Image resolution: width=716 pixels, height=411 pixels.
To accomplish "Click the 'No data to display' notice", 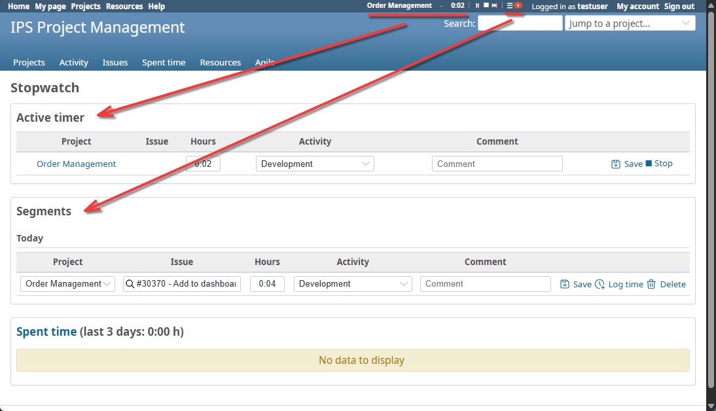I will click(x=353, y=361).
